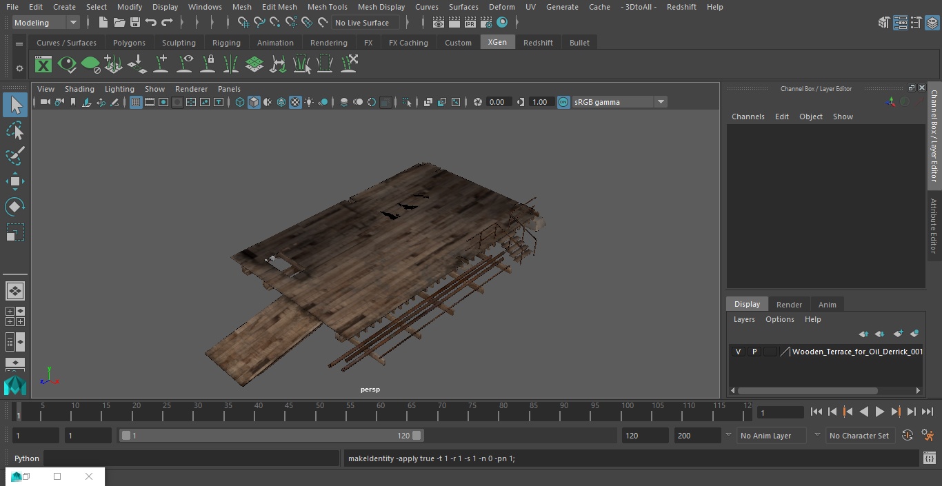Click the layer list horizontal scrollbar
The height and width of the screenshot is (486, 942).
(808, 390)
